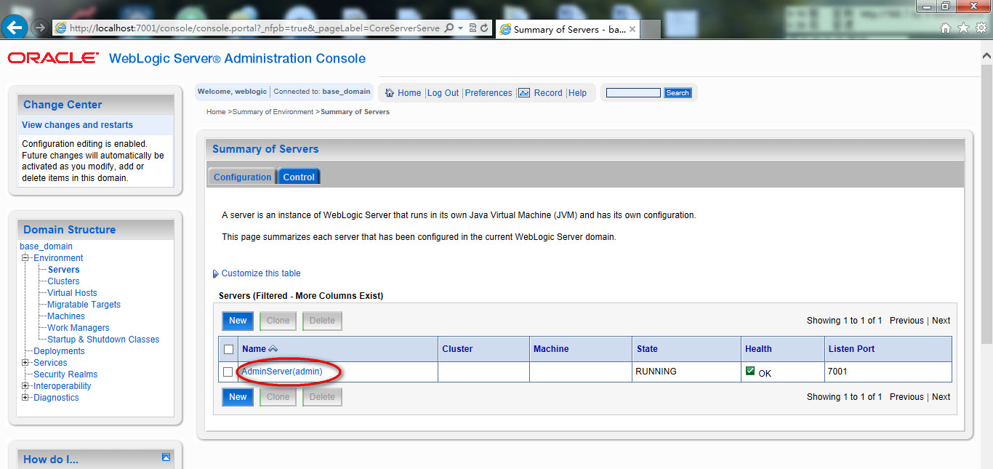Click the Cluster column header
This screenshot has height=469, width=993.
457,349
